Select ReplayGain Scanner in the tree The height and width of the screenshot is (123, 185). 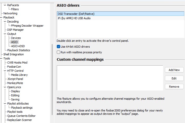tap(20, 120)
